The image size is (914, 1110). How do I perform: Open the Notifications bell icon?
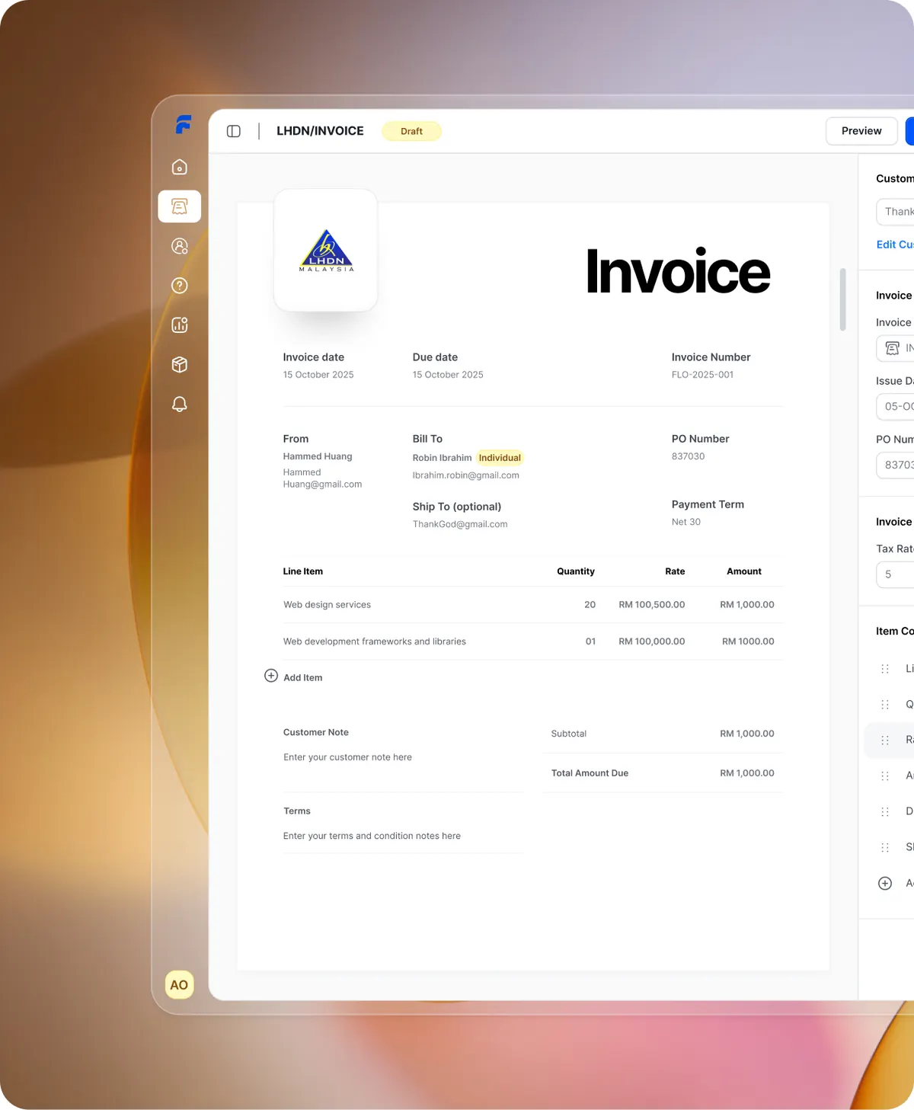coord(180,405)
